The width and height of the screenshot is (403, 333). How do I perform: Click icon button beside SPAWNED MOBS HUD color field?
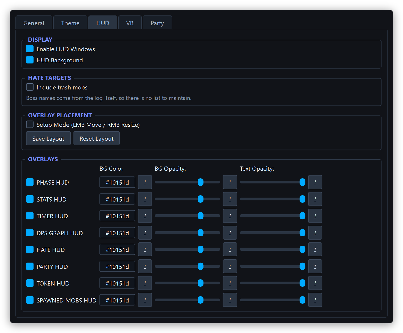[x=145, y=300]
